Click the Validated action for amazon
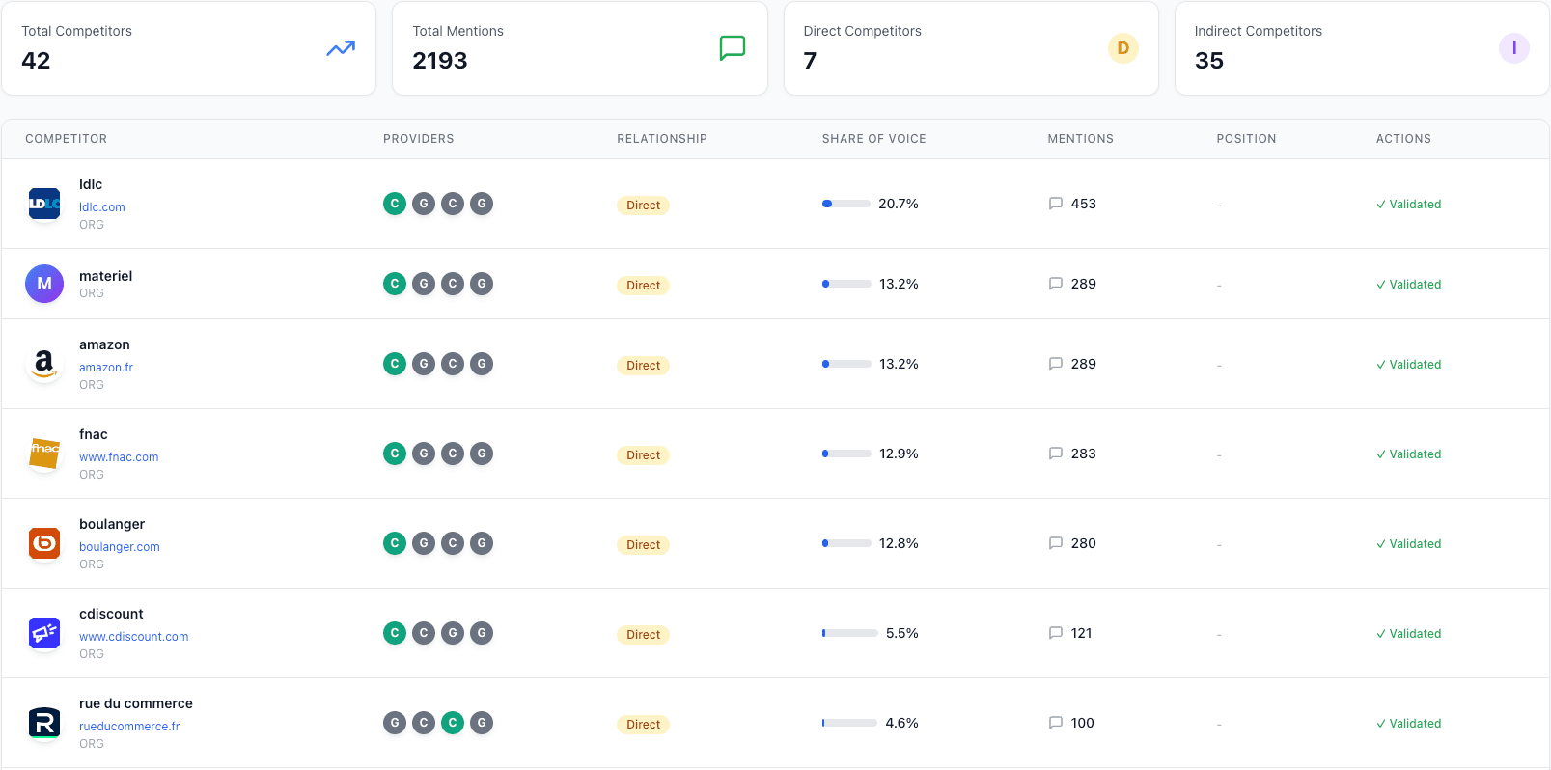This screenshot has width=1551, height=770. click(1408, 365)
